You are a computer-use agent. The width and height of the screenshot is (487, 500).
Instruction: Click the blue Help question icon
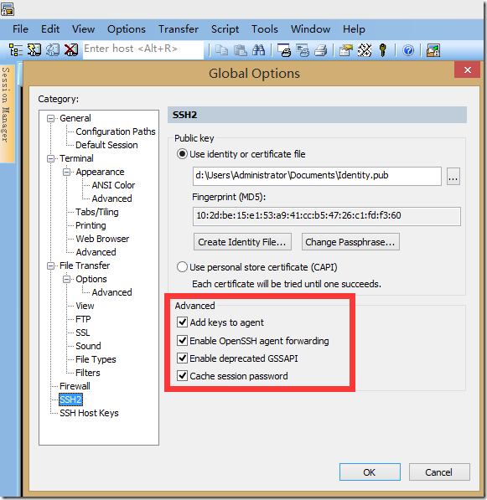pyautogui.click(x=408, y=50)
